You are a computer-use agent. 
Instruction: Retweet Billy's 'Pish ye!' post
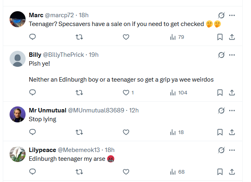tap(79, 92)
